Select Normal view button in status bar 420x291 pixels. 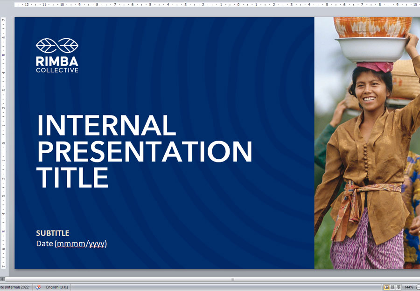click(x=386, y=287)
